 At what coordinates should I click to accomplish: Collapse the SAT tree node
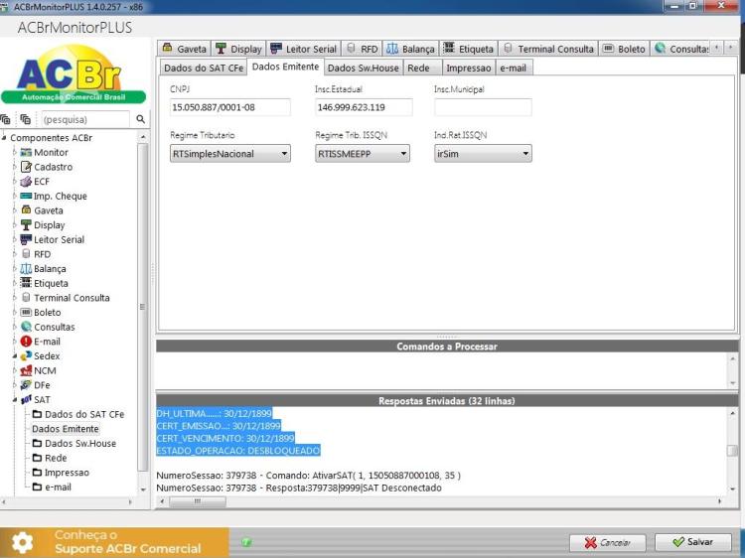coord(15,400)
